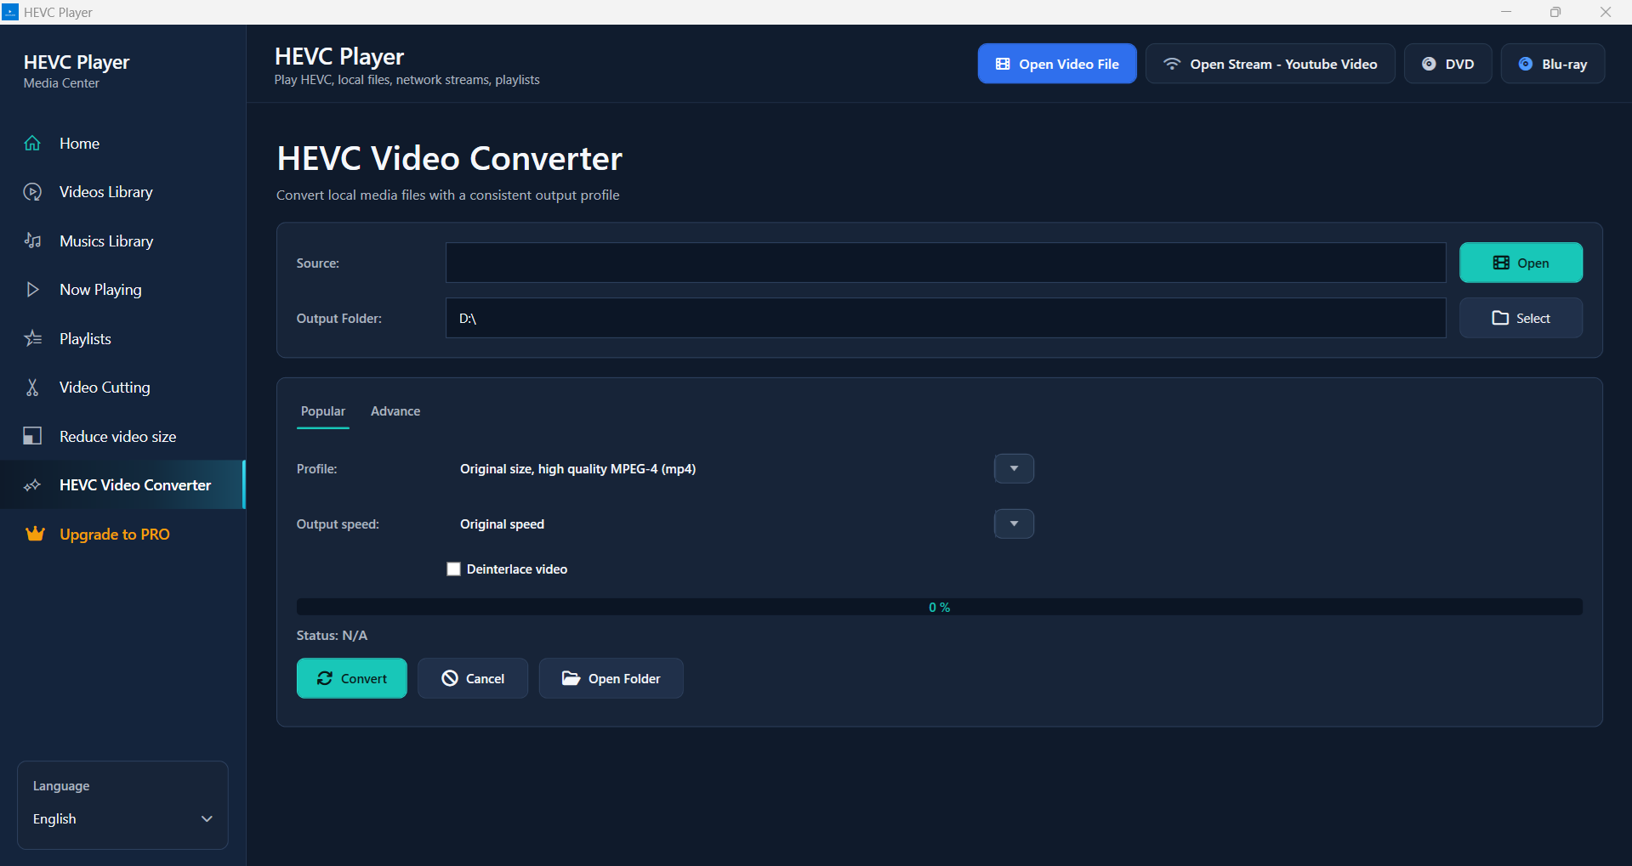1632x866 pixels.
Task: Click the Source file path field
Action: pyautogui.click(x=946, y=263)
